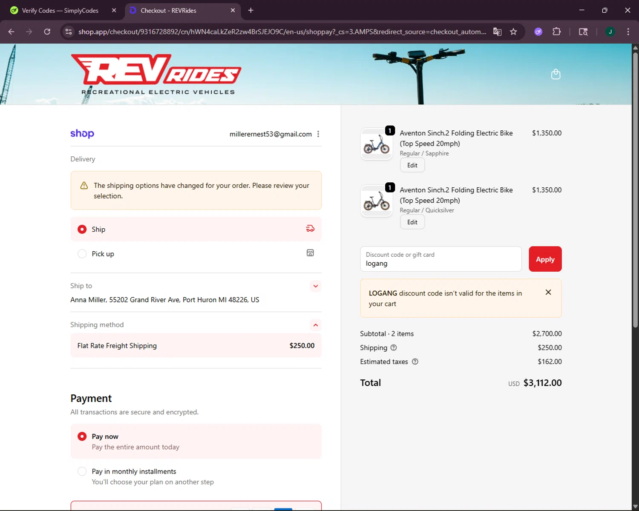Click the Regular / Sapphire variant text
639x511 pixels.
click(424, 153)
